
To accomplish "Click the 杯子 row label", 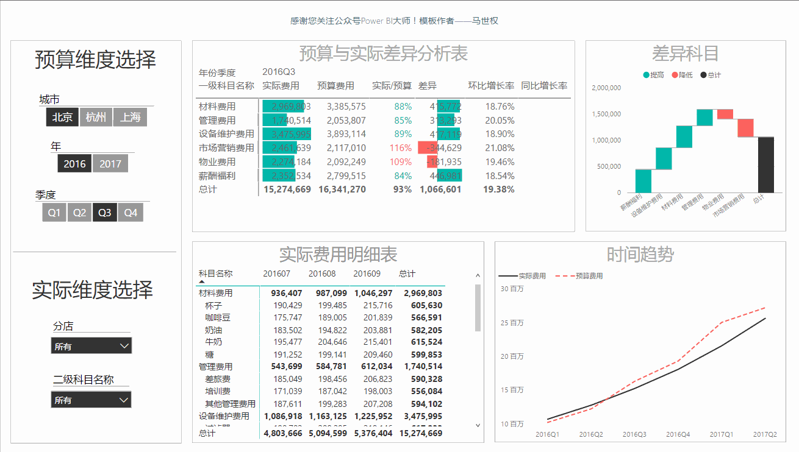I will [x=213, y=305].
